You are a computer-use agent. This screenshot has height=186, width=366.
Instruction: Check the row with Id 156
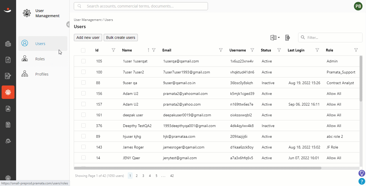point(83,93)
